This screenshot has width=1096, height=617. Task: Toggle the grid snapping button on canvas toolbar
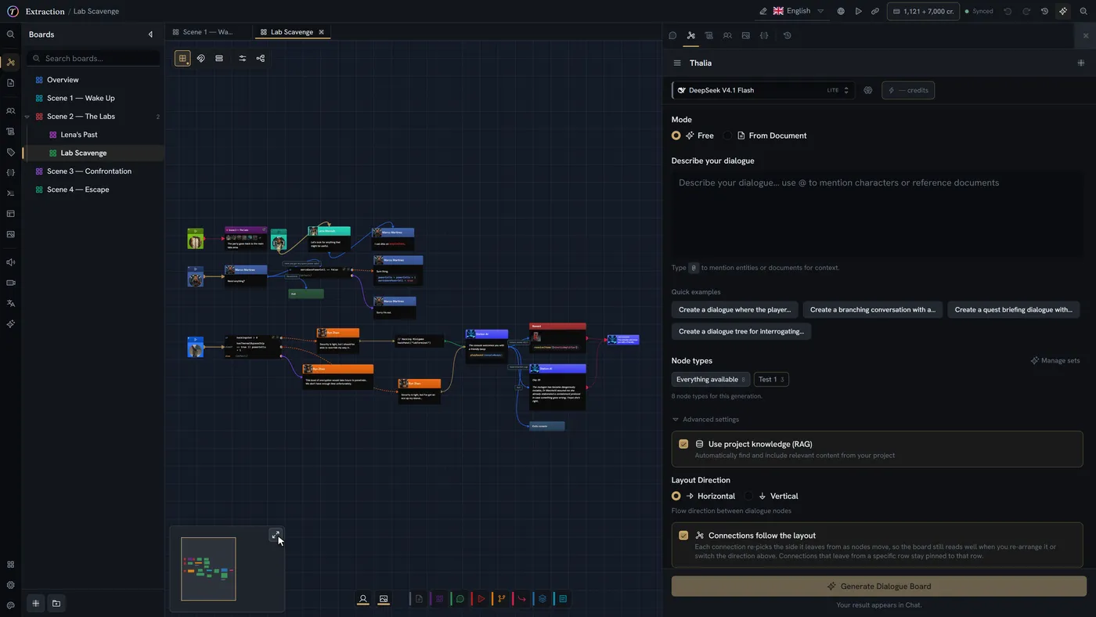click(x=182, y=58)
